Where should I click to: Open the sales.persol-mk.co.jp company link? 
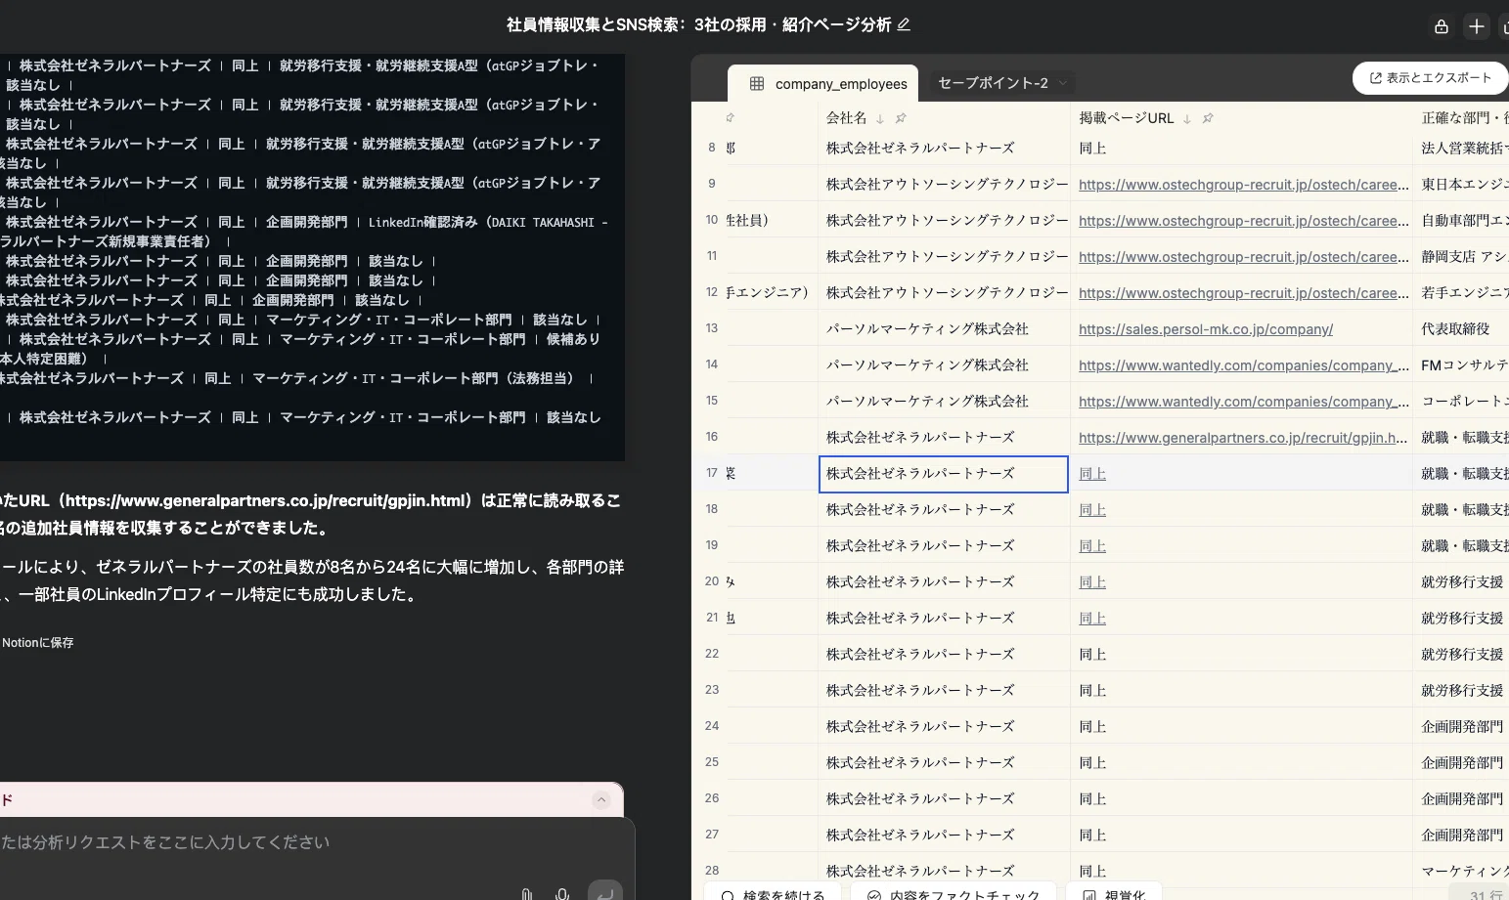[x=1206, y=329]
